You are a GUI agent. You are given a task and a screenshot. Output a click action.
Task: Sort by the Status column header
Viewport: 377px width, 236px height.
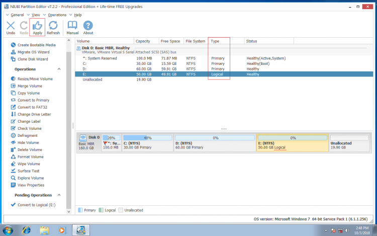pos(269,41)
